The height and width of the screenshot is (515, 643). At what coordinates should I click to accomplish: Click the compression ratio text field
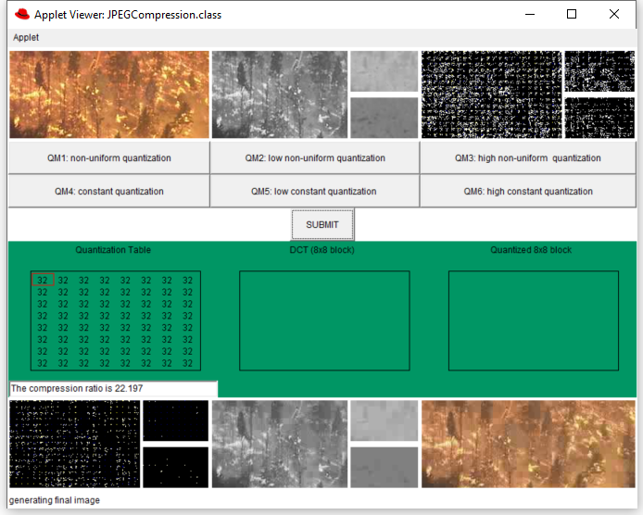113,389
